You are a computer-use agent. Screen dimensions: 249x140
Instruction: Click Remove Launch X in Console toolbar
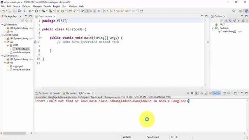point(192,93)
